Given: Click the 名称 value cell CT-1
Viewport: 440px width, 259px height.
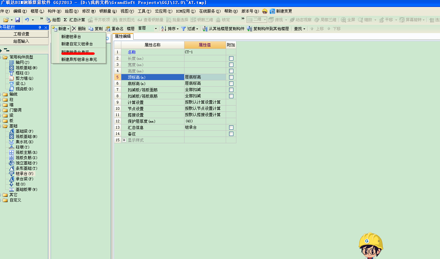Looking at the screenshot, I should pyautogui.click(x=205, y=52).
